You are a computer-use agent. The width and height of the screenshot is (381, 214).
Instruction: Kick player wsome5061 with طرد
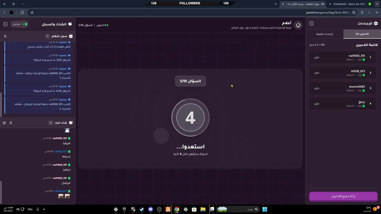pyautogui.click(x=316, y=88)
